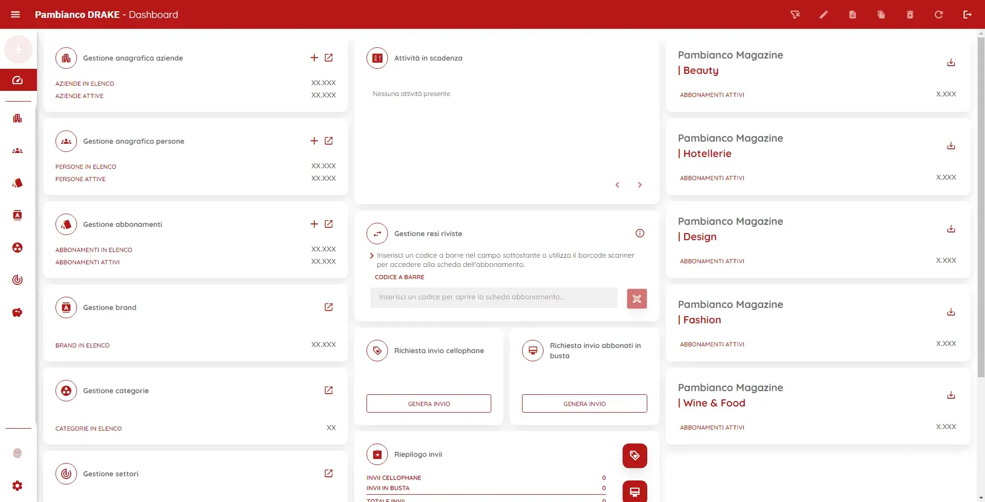Show info for Gestione resi riviste
Viewport: 985px width, 502px height.
[x=640, y=234]
